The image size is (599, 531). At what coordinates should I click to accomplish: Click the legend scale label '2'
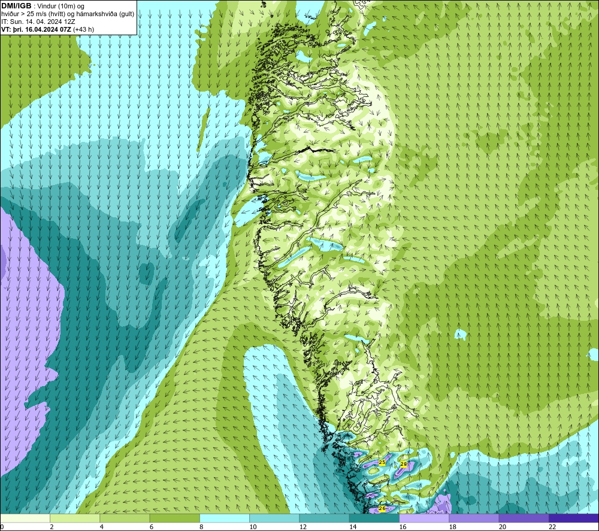52,527
